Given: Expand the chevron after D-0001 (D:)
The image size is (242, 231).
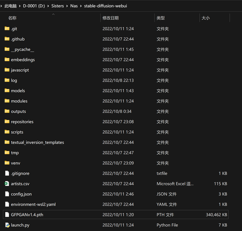Looking at the screenshot, I should [48, 6].
